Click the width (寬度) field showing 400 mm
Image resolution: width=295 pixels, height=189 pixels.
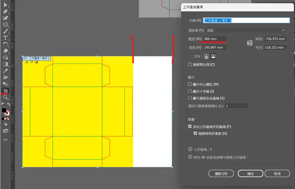(x=214, y=39)
